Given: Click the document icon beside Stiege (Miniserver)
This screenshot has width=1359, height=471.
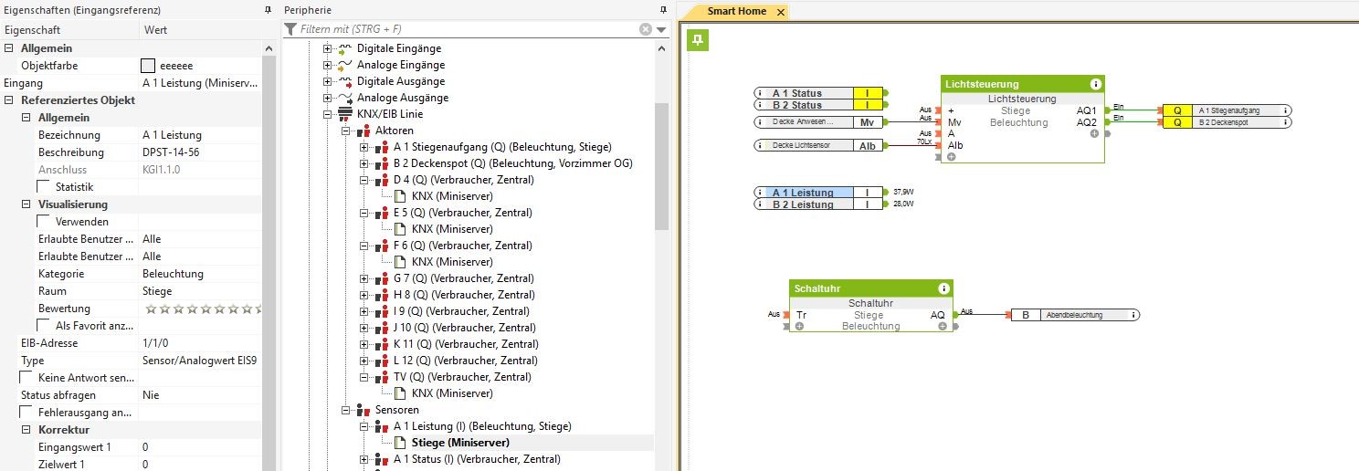Looking at the screenshot, I should [x=400, y=443].
